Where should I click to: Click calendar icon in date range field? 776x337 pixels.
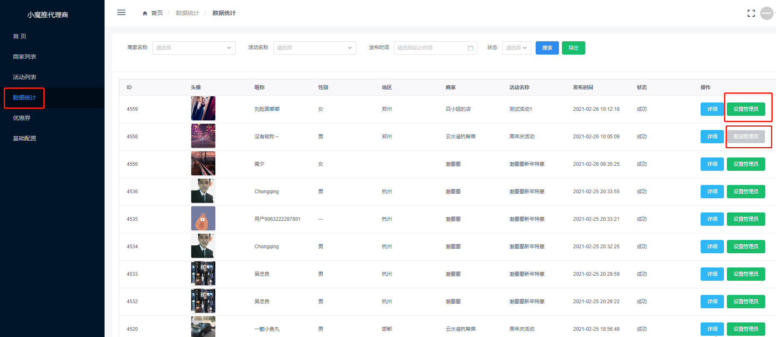471,48
